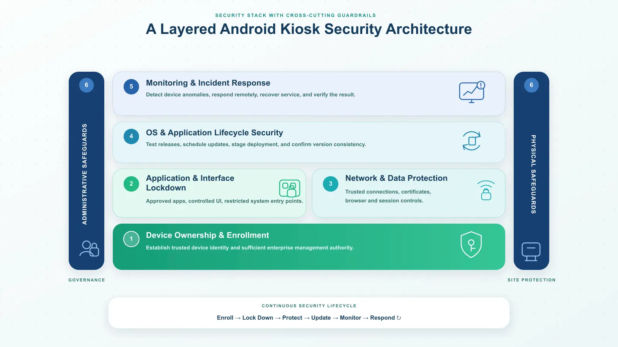The image size is (618, 347).
Task: Click Update in the lifecycle sequence
Action: click(321, 318)
